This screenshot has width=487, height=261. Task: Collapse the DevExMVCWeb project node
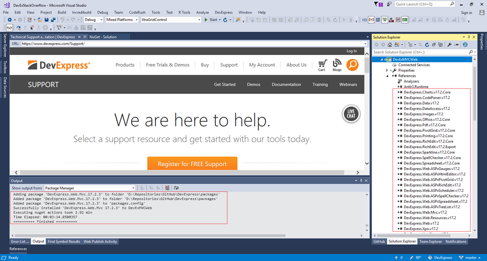click(x=382, y=59)
